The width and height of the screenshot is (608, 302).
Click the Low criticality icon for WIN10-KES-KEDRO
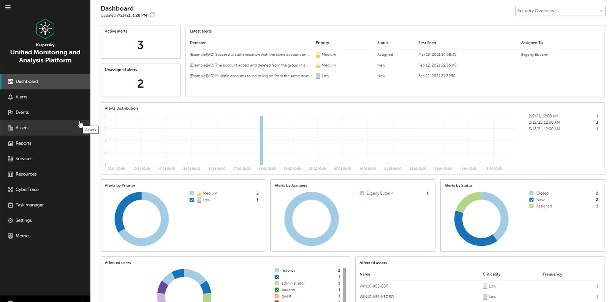(485, 297)
